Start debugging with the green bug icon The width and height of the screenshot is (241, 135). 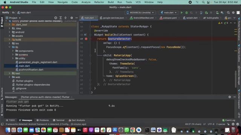[186, 13]
